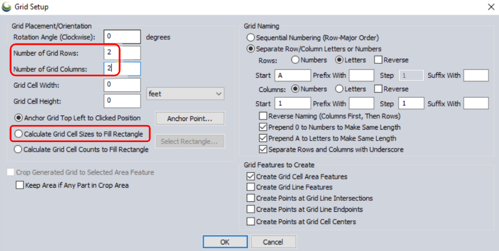Image resolution: width=499 pixels, height=251 pixels.
Task: Uncheck Prepend 0 to Numbers to Make Same Length
Action: [263, 127]
